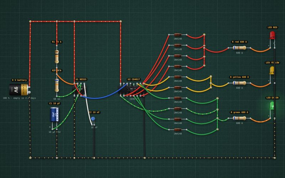Click the R2 resistor name label

click(x=57, y=70)
